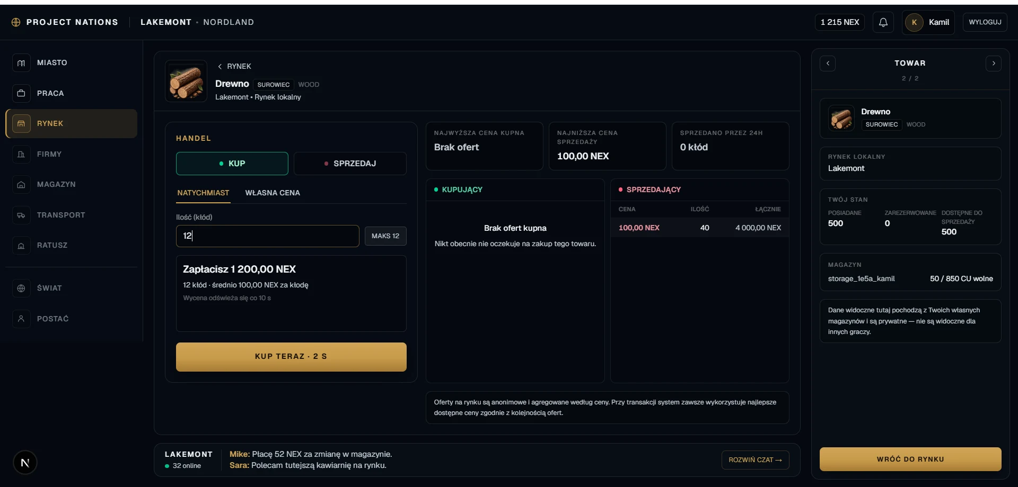The image size is (1018, 487).
Task: Click the Drewno wood image in market header
Action: click(x=186, y=82)
